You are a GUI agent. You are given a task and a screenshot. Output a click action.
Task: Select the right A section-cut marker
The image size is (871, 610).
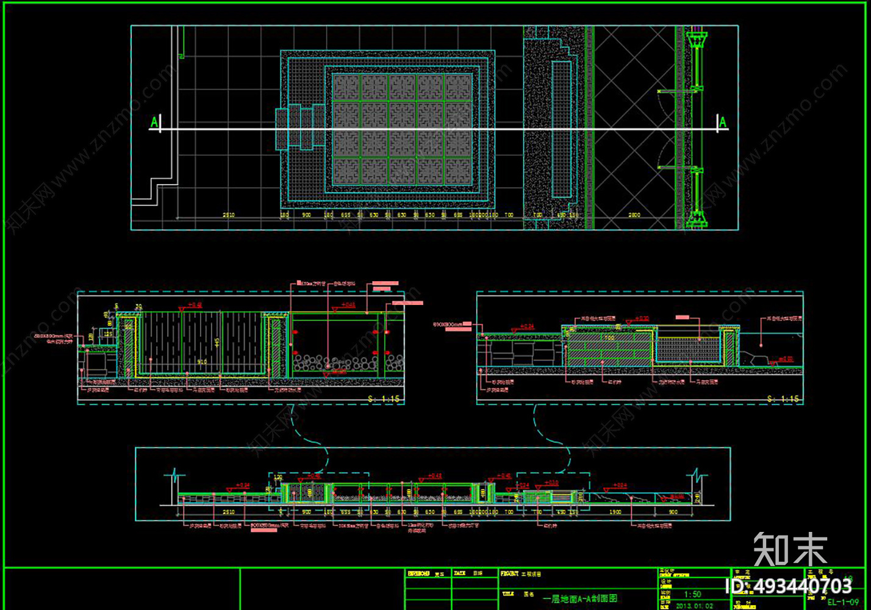tap(723, 123)
